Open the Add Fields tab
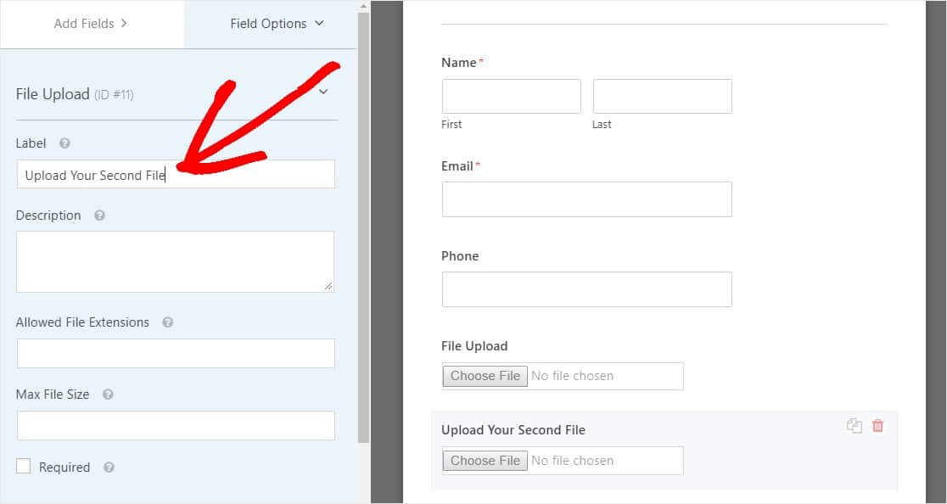This screenshot has width=947, height=504. (91, 24)
